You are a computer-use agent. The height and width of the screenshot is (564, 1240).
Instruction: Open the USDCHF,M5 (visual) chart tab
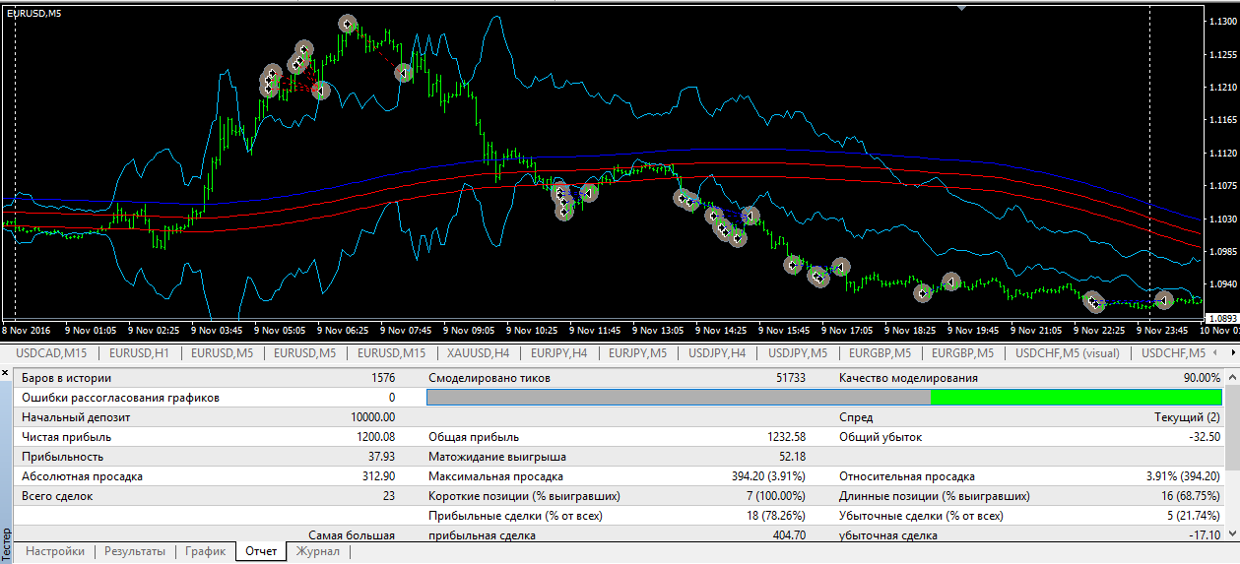pos(1068,352)
